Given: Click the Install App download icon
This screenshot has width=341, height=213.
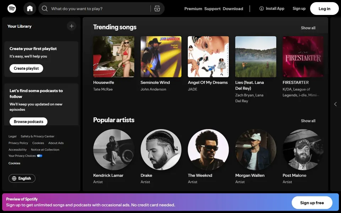Looking at the screenshot, I should [x=261, y=9].
